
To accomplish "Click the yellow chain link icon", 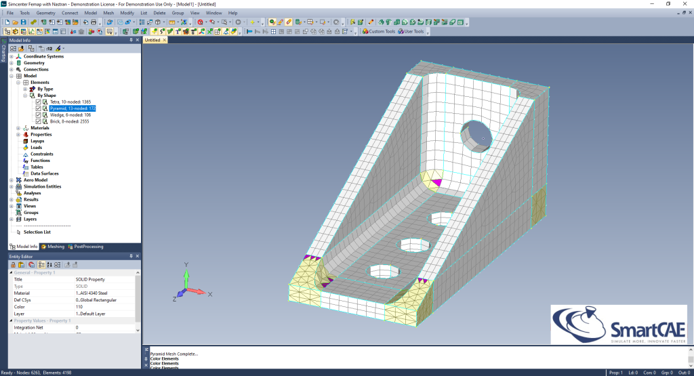I will click(x=33, y=22).
